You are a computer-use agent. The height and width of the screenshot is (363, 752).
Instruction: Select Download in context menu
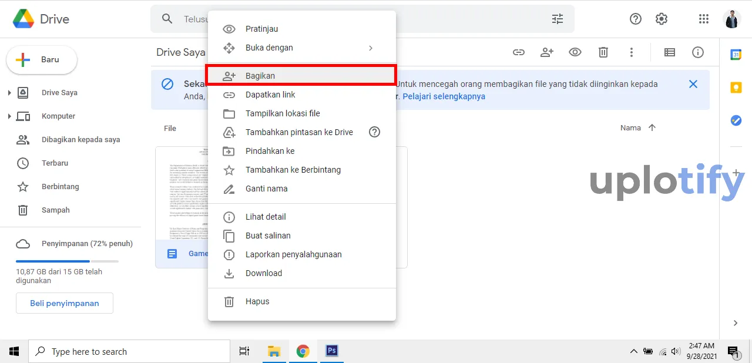(x=302, y=273)
